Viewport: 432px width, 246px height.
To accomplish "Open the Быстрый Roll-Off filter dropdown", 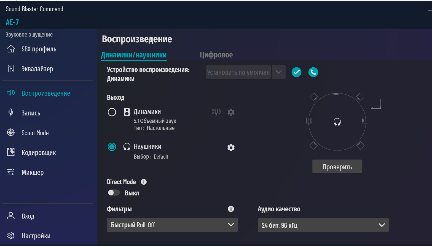I will [172, 225].
